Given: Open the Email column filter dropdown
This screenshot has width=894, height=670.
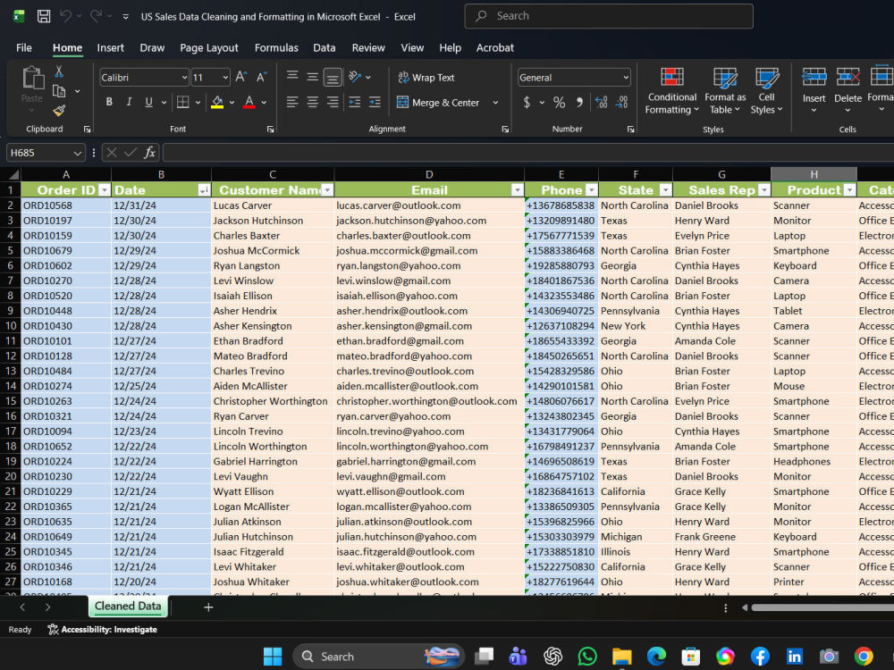Looking at the screenshot, I should tap(517, 189).
